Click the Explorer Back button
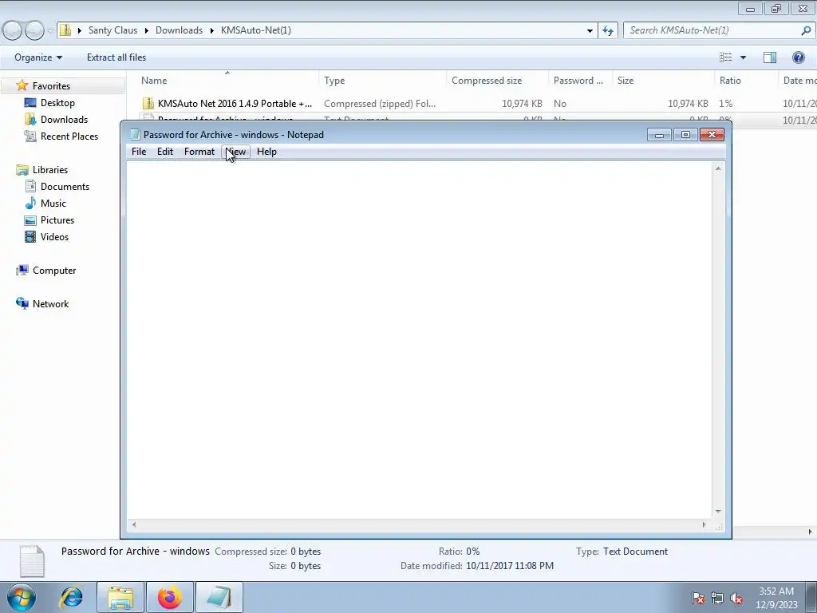 point(12,31)
